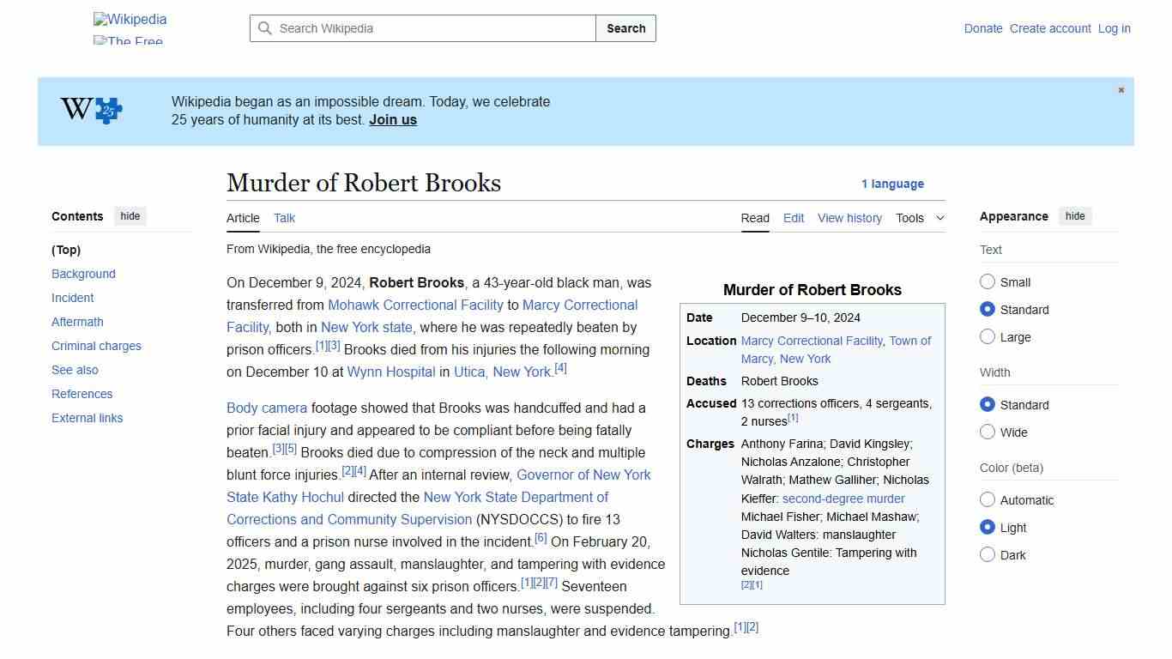This screenshot has width=1172, height=659.
Task: Click the Donate link
Action: point(983,28)
